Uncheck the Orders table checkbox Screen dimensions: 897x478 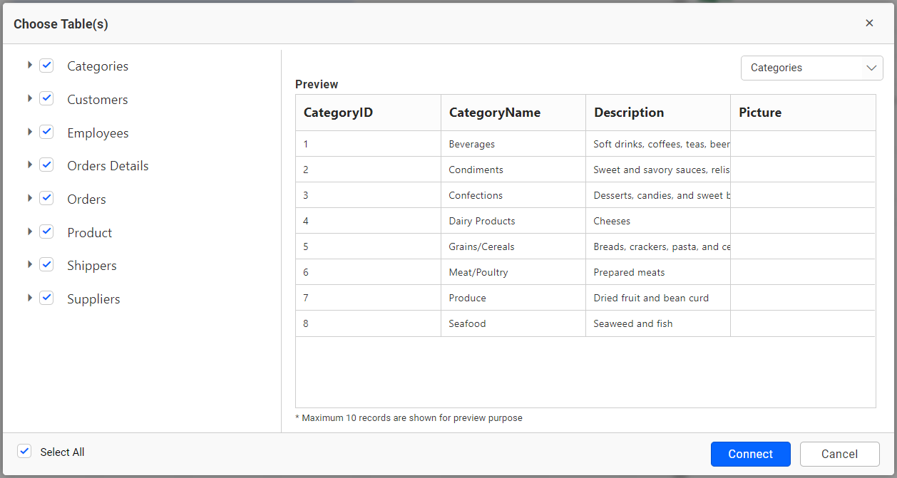pos(46,198)
